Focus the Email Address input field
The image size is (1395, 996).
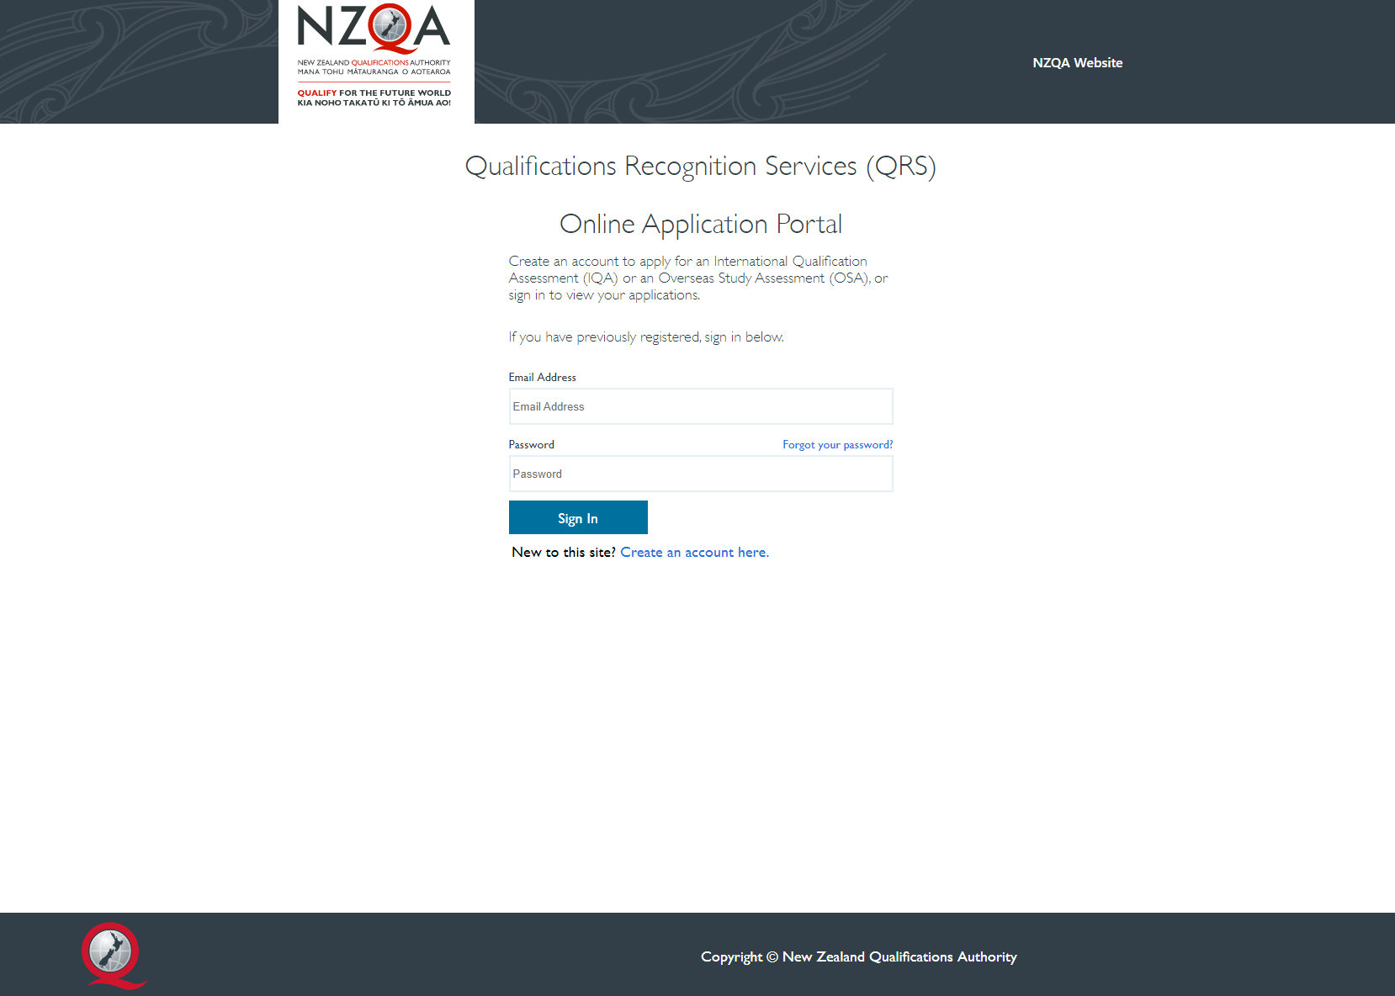(x=701, y=406)
